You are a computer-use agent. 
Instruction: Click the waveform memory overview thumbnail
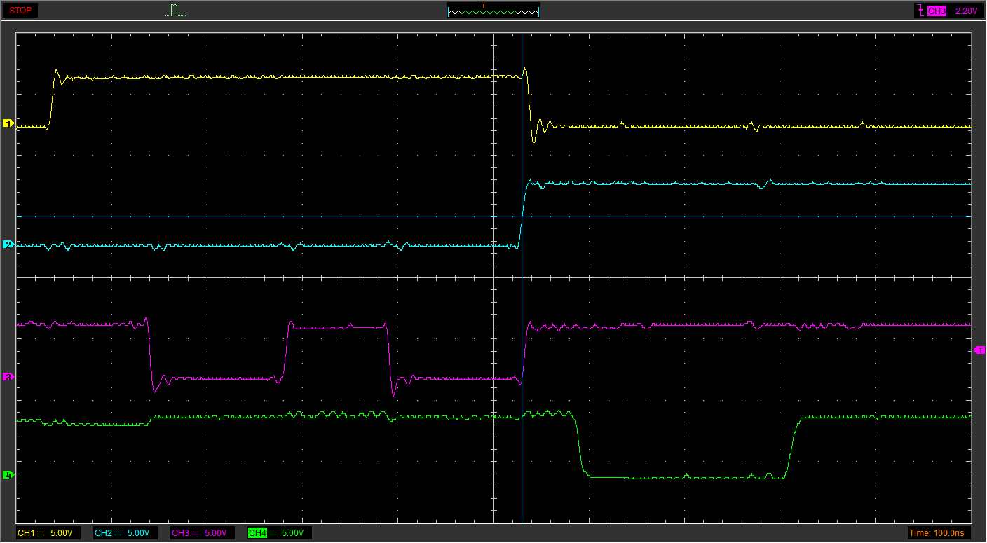pyautogui.click(x=494, y=11)
